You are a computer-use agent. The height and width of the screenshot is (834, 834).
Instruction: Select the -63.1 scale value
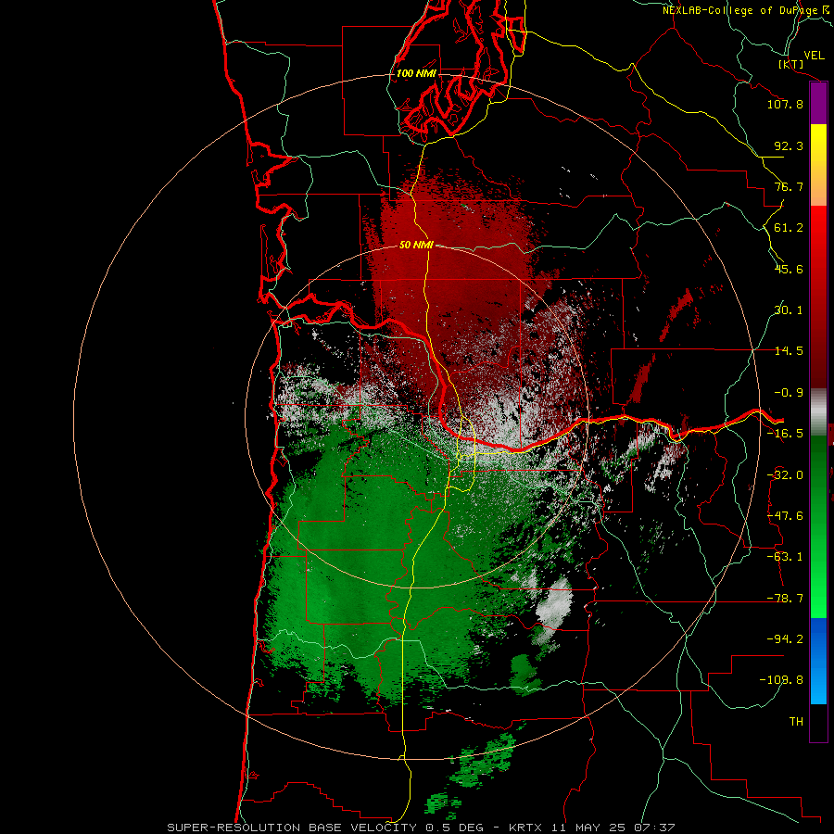785,557
